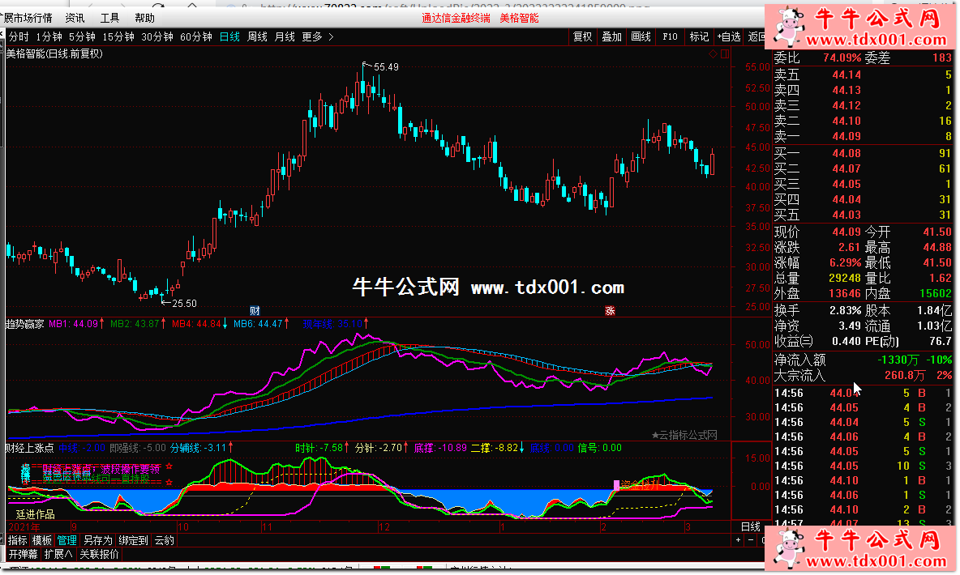The height and width of the screenshot is (575, 960).
Task: Click the blue 财 marker icon on chart
Action: pos(254,310)
